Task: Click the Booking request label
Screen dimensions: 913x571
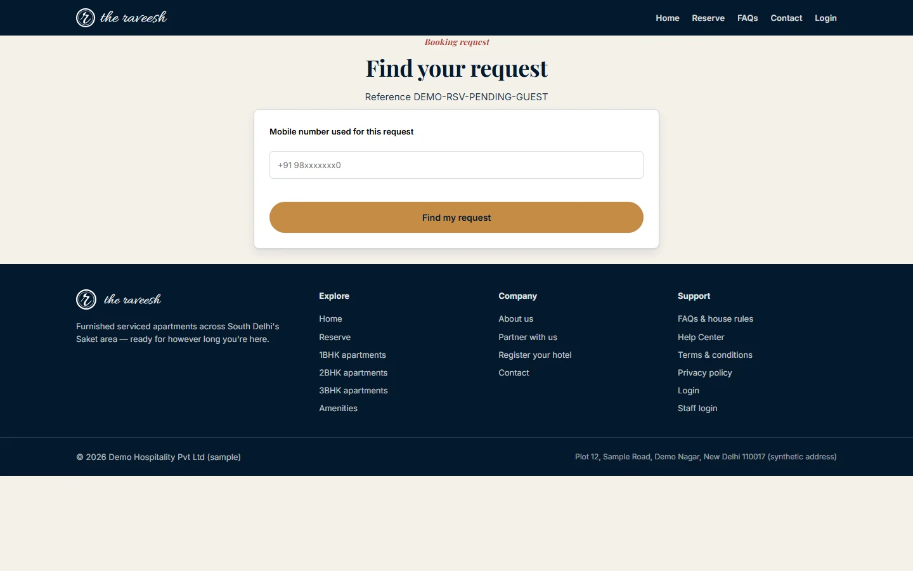Action: tap(456, 43)
